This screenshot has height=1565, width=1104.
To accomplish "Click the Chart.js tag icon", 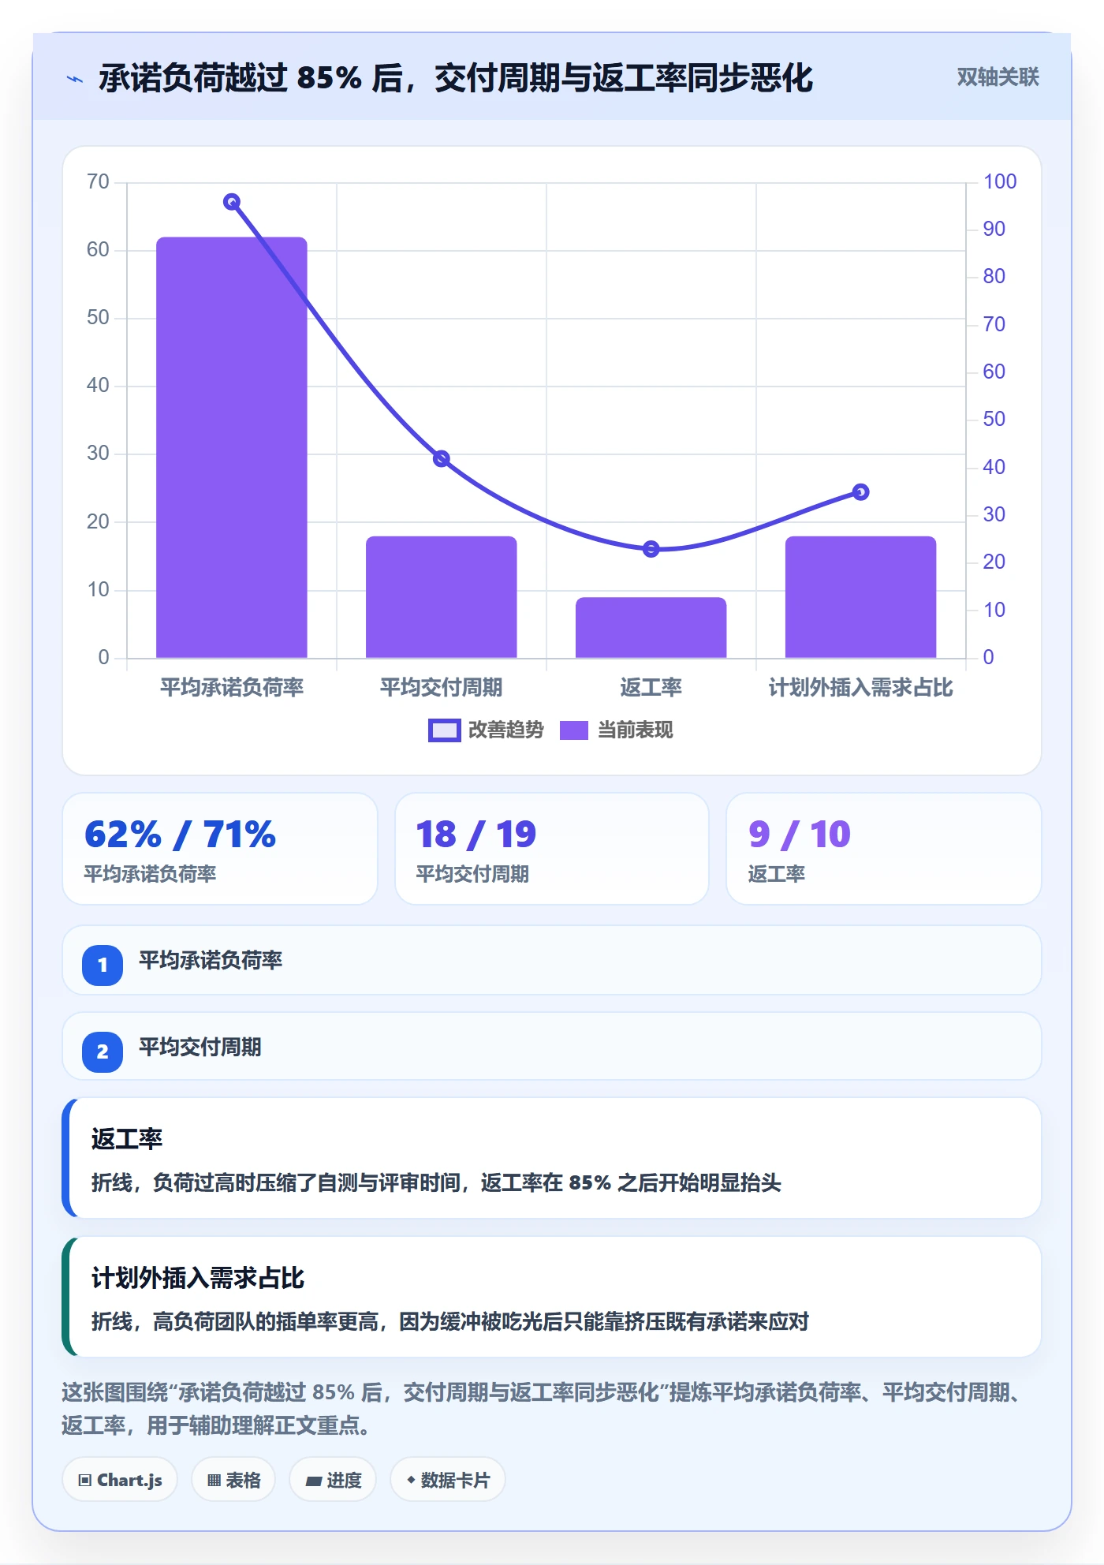I will pos(85,1480).
